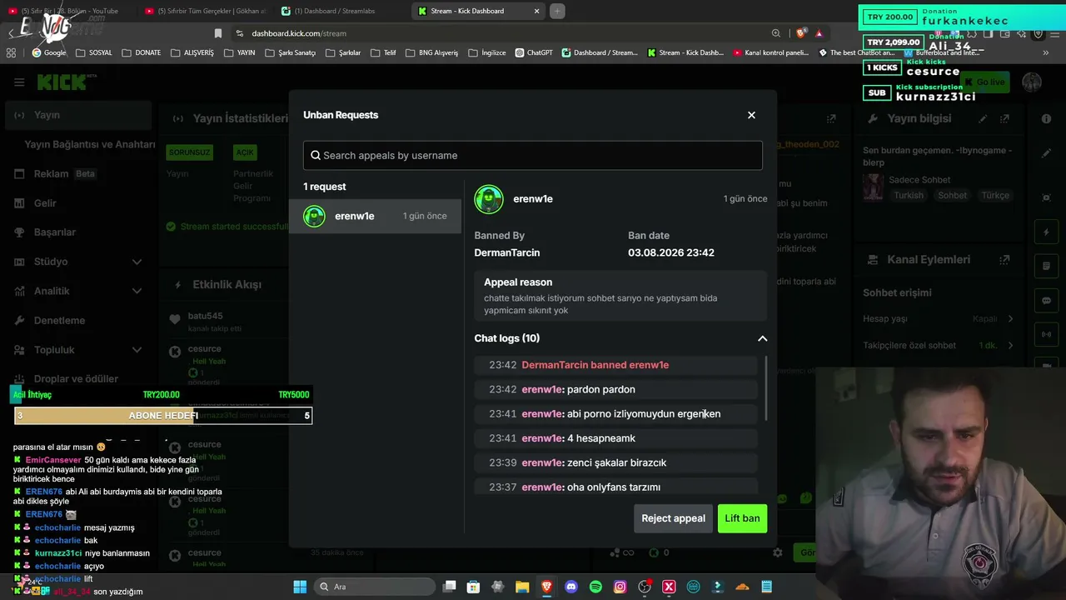Open SOSYAL bookmark folder

pyautogui.click(x=93, y=52)
